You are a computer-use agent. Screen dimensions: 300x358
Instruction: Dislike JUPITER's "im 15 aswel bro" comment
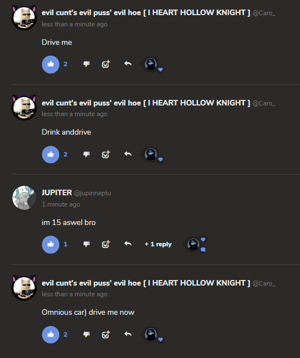point(86,244)
